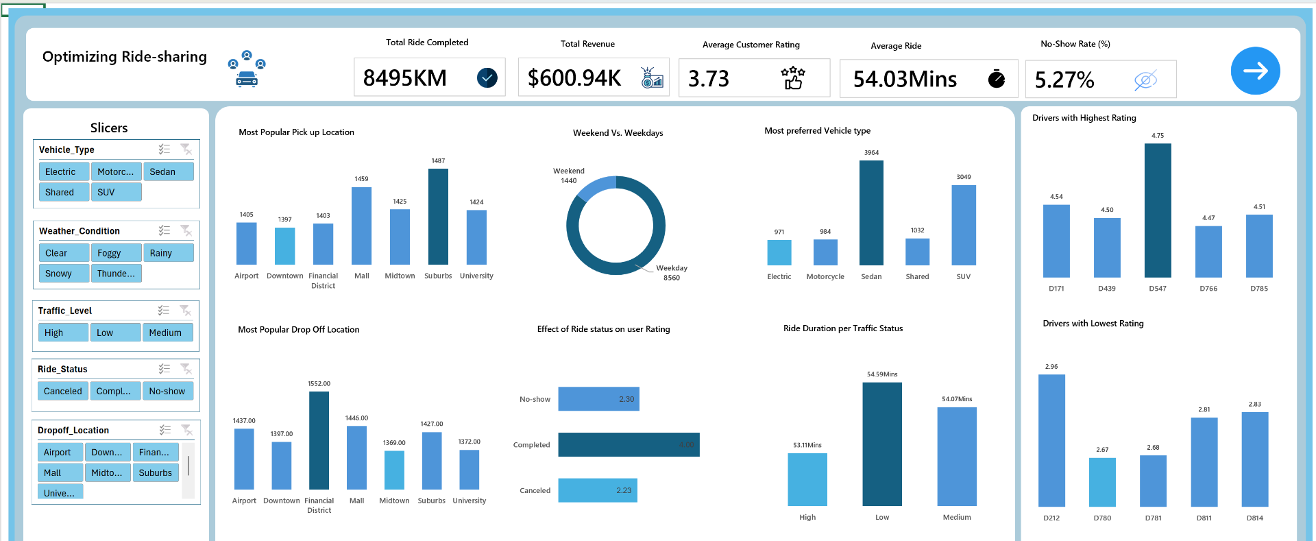Click the D212 lowest rating bar
Image resolution: width=1316 pixels, height=541 pixels.
[1051, 440]
